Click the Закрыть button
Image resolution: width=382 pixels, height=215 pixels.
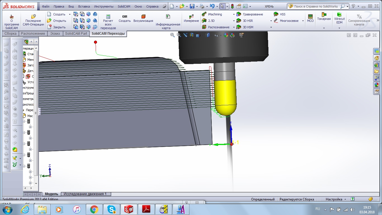tap(56, 27)
